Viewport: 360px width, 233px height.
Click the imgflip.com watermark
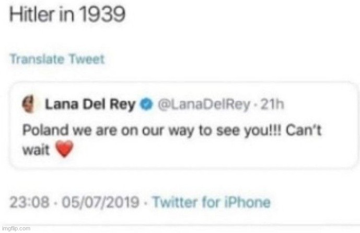tap(16, 229)
